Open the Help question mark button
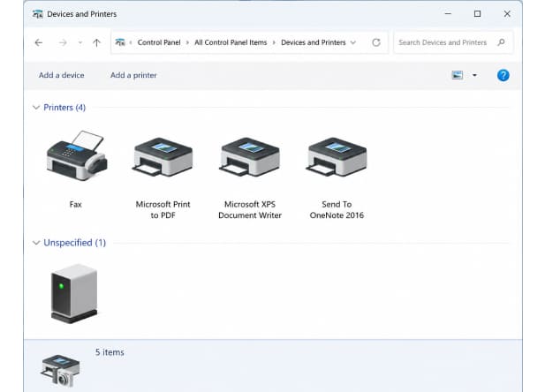 pyautogui.click(x=503, y=75)
